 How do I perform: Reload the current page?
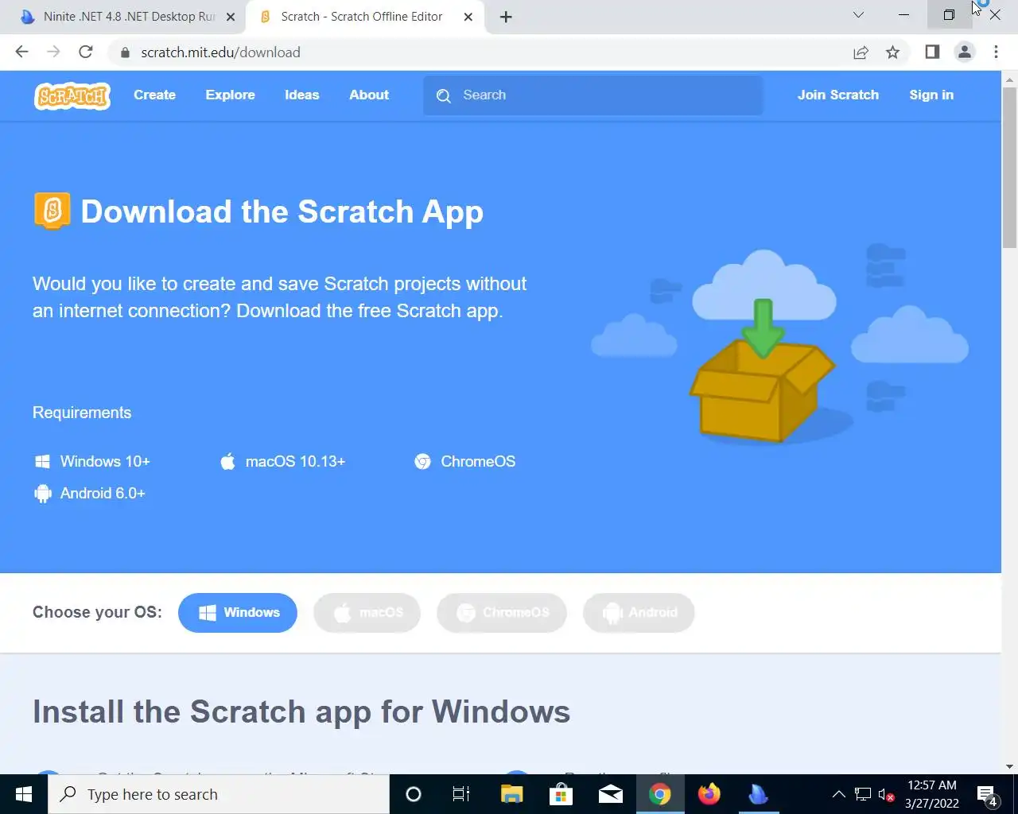pyautogui.click(x=86, y=52)
